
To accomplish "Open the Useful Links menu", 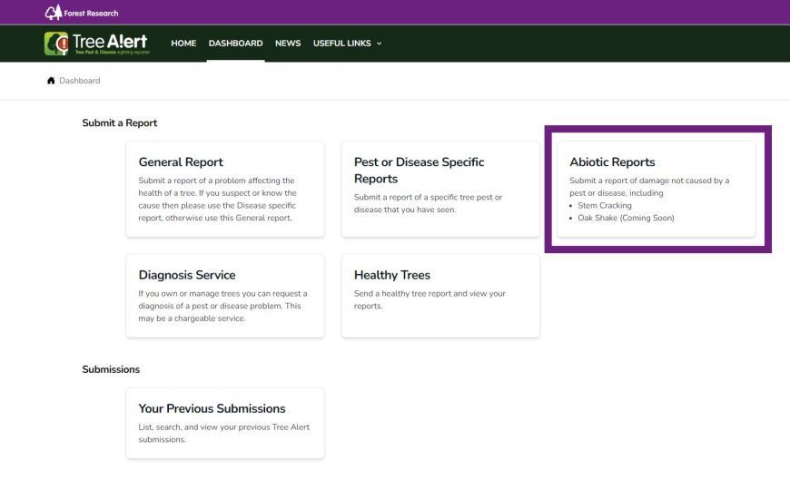I will point(341,44).
